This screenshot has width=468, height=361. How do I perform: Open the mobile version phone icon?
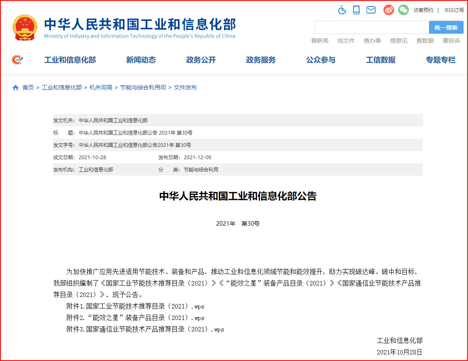click(356, 10)
